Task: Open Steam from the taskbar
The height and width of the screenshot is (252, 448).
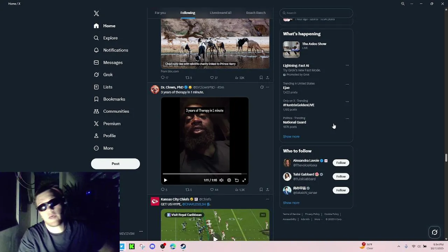Action: (x=183, y=247)
